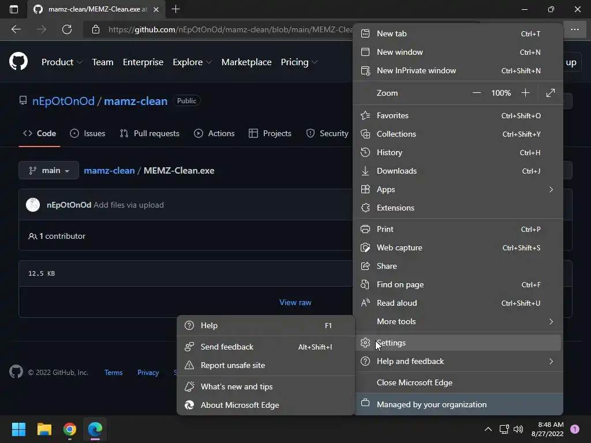Open History from the menu

click(458, 152)
